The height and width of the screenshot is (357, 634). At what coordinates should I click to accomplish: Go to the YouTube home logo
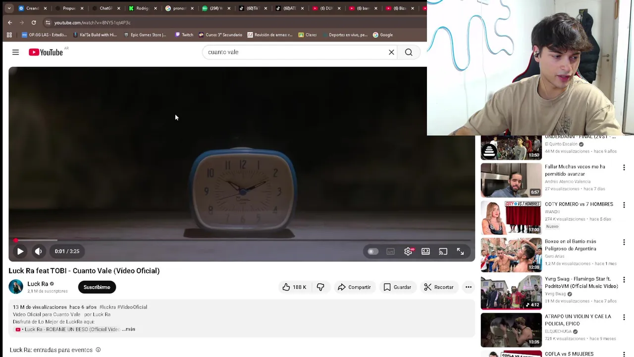coord(46,52)
